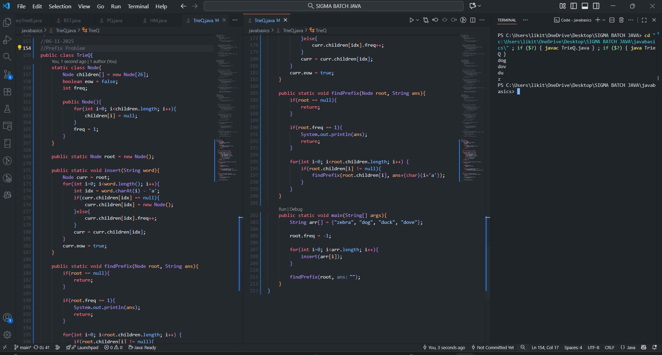Open the Explorer view in activity bar
The width and height of the screenshot is (662, 355).
tap(7, 22)
